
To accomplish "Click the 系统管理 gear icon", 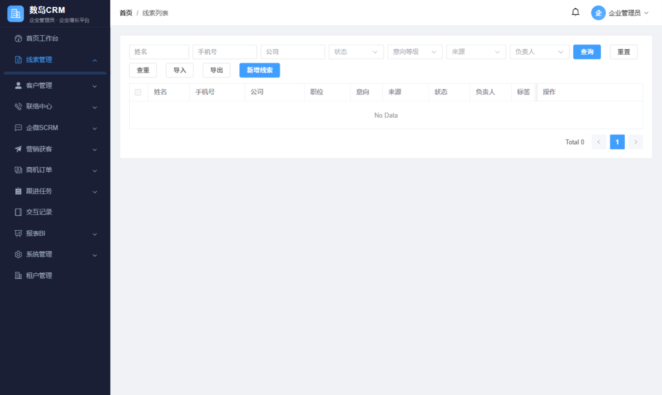I will tap(18, 254).
